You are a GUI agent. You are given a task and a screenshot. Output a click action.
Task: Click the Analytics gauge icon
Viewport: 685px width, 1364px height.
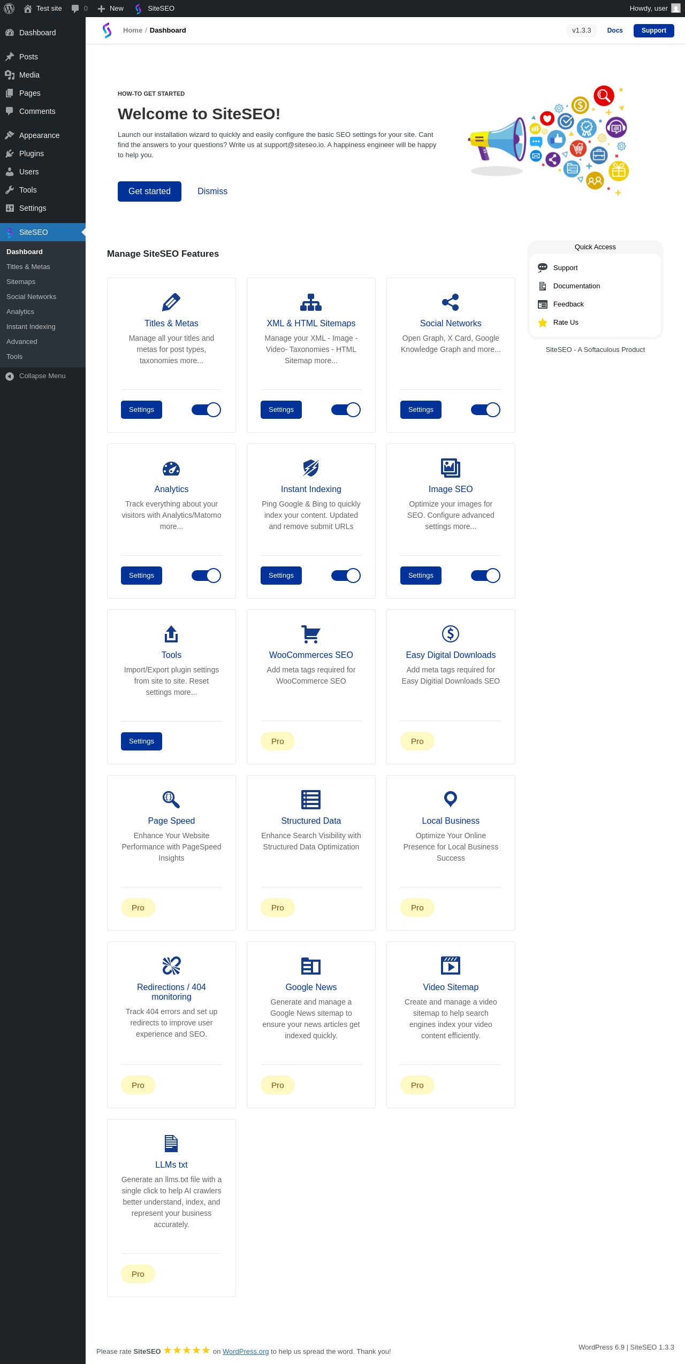(171, 469)
